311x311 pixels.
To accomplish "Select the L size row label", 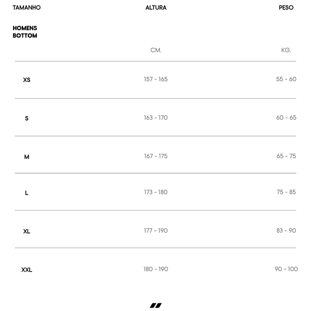I will click(27, 193).
